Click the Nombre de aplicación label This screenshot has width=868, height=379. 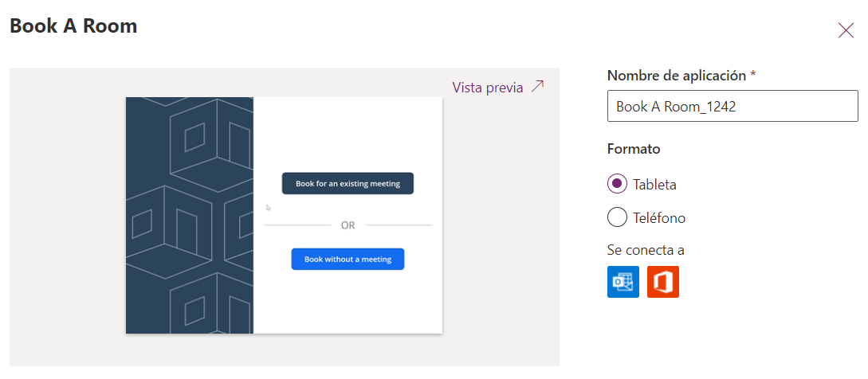coord(677,76)
